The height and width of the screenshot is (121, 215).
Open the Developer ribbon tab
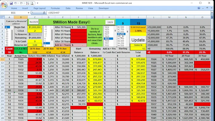pos(104,8)
